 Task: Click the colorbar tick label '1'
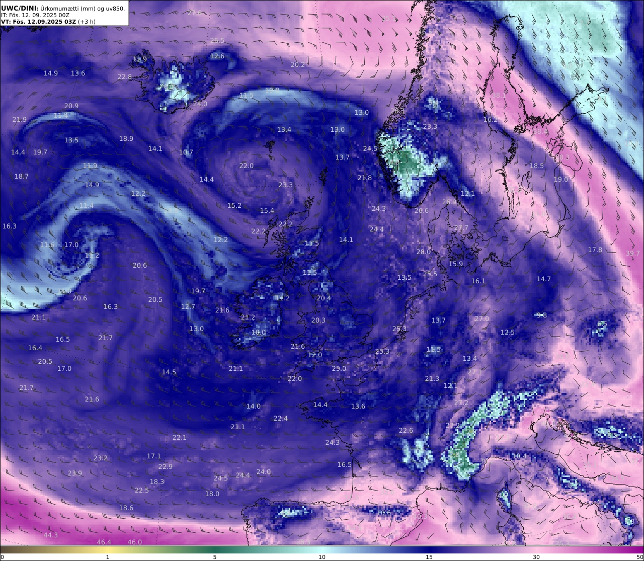pyautogui.click(x=108, y=557)
